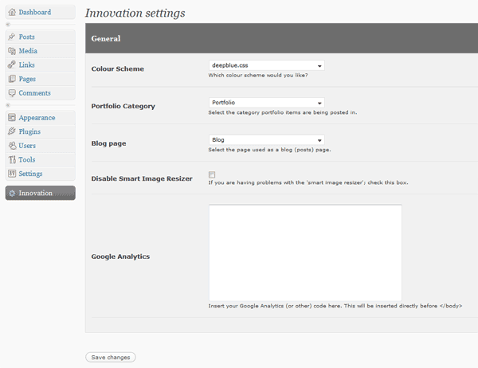Click the Innovation gear icon
The width and height of the screenshot is (478, 368).
pyautogui.click(x=12, y=194)
